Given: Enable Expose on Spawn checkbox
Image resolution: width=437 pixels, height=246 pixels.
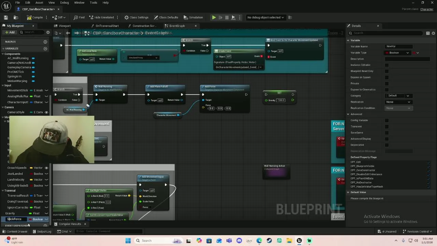Looking at the screenshot, I should click(x=386, y=77).
